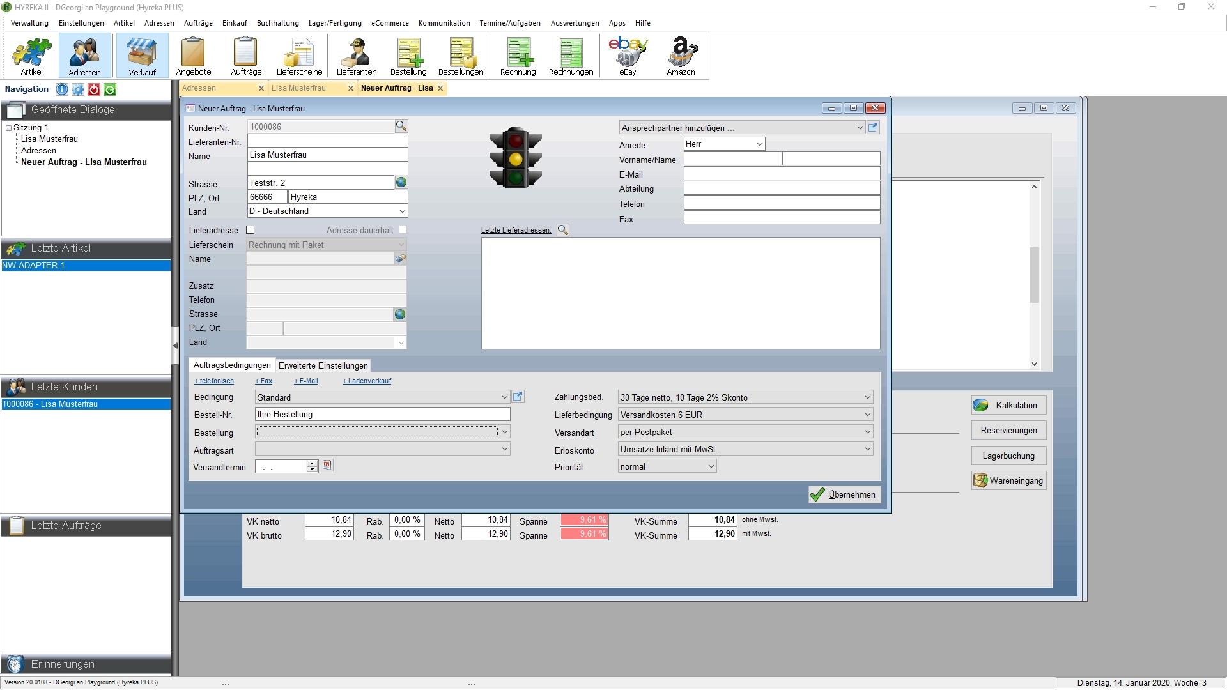Open the Buchhaltung menu
Image resolution: width=1227 pixels, height=690 pixels.
tap(277, 23)
